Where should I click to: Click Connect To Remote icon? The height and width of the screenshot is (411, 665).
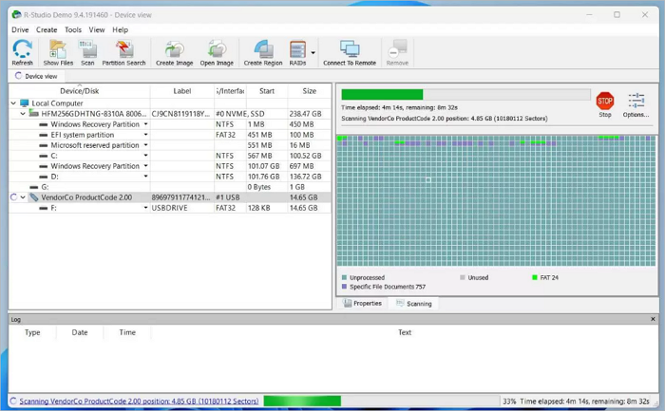click(349, 52)
